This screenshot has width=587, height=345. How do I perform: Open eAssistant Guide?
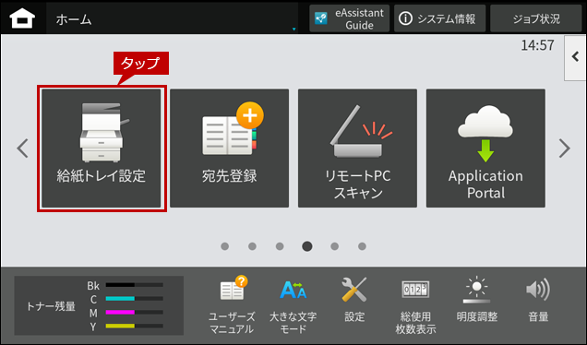click(x=349, y=18)
